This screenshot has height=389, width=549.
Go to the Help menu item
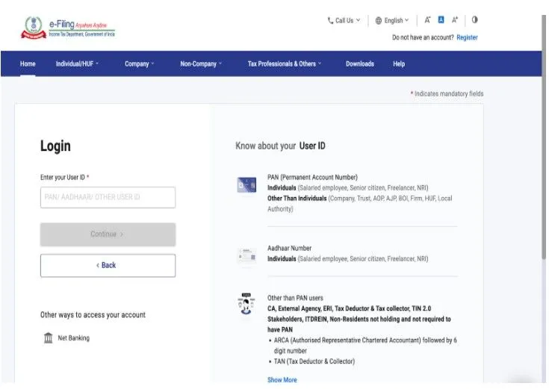399,64
